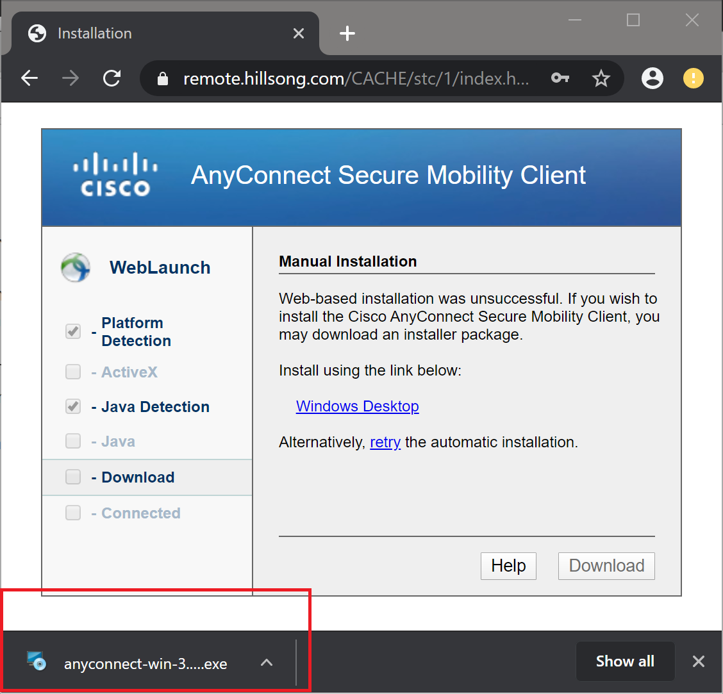
Task: Click the browser forward arrow
Action: coord(71,78)
